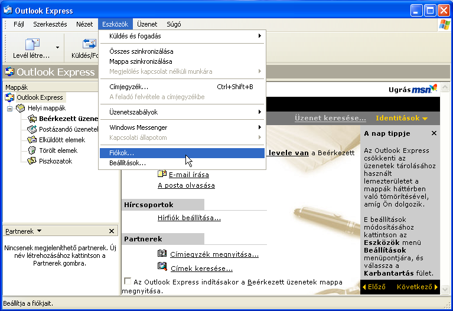Open the Identitások dropdown

click(402, 118)
